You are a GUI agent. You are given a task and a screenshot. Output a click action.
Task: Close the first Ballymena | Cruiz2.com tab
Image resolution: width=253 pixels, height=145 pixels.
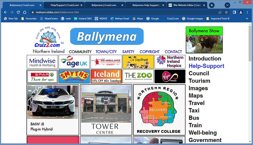click(x=40, y=5)
